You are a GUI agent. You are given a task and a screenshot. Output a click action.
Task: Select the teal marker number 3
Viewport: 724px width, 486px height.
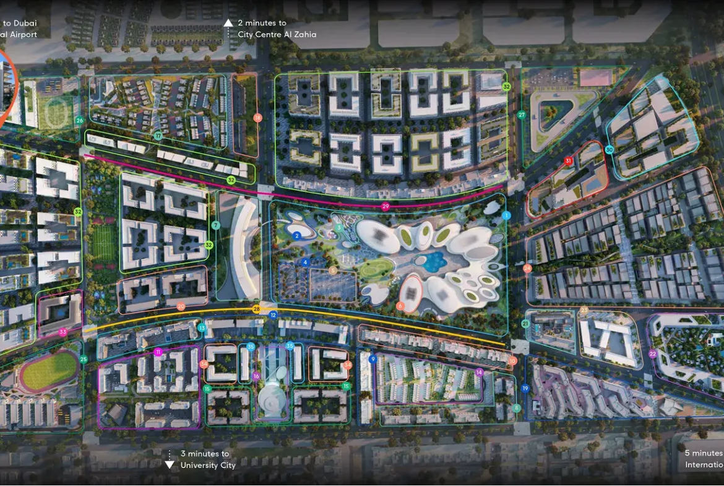pos(338,228)
